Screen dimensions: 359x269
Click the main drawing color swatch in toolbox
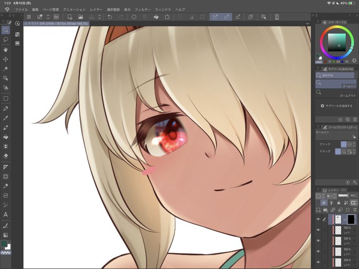pyautogui.click(x=4, y=244)
